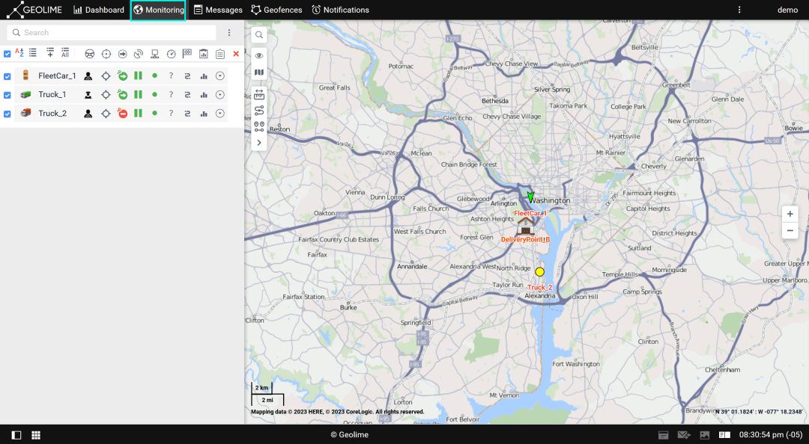Uncheck the FleetCar_1 checkbox

coord(7,76)
